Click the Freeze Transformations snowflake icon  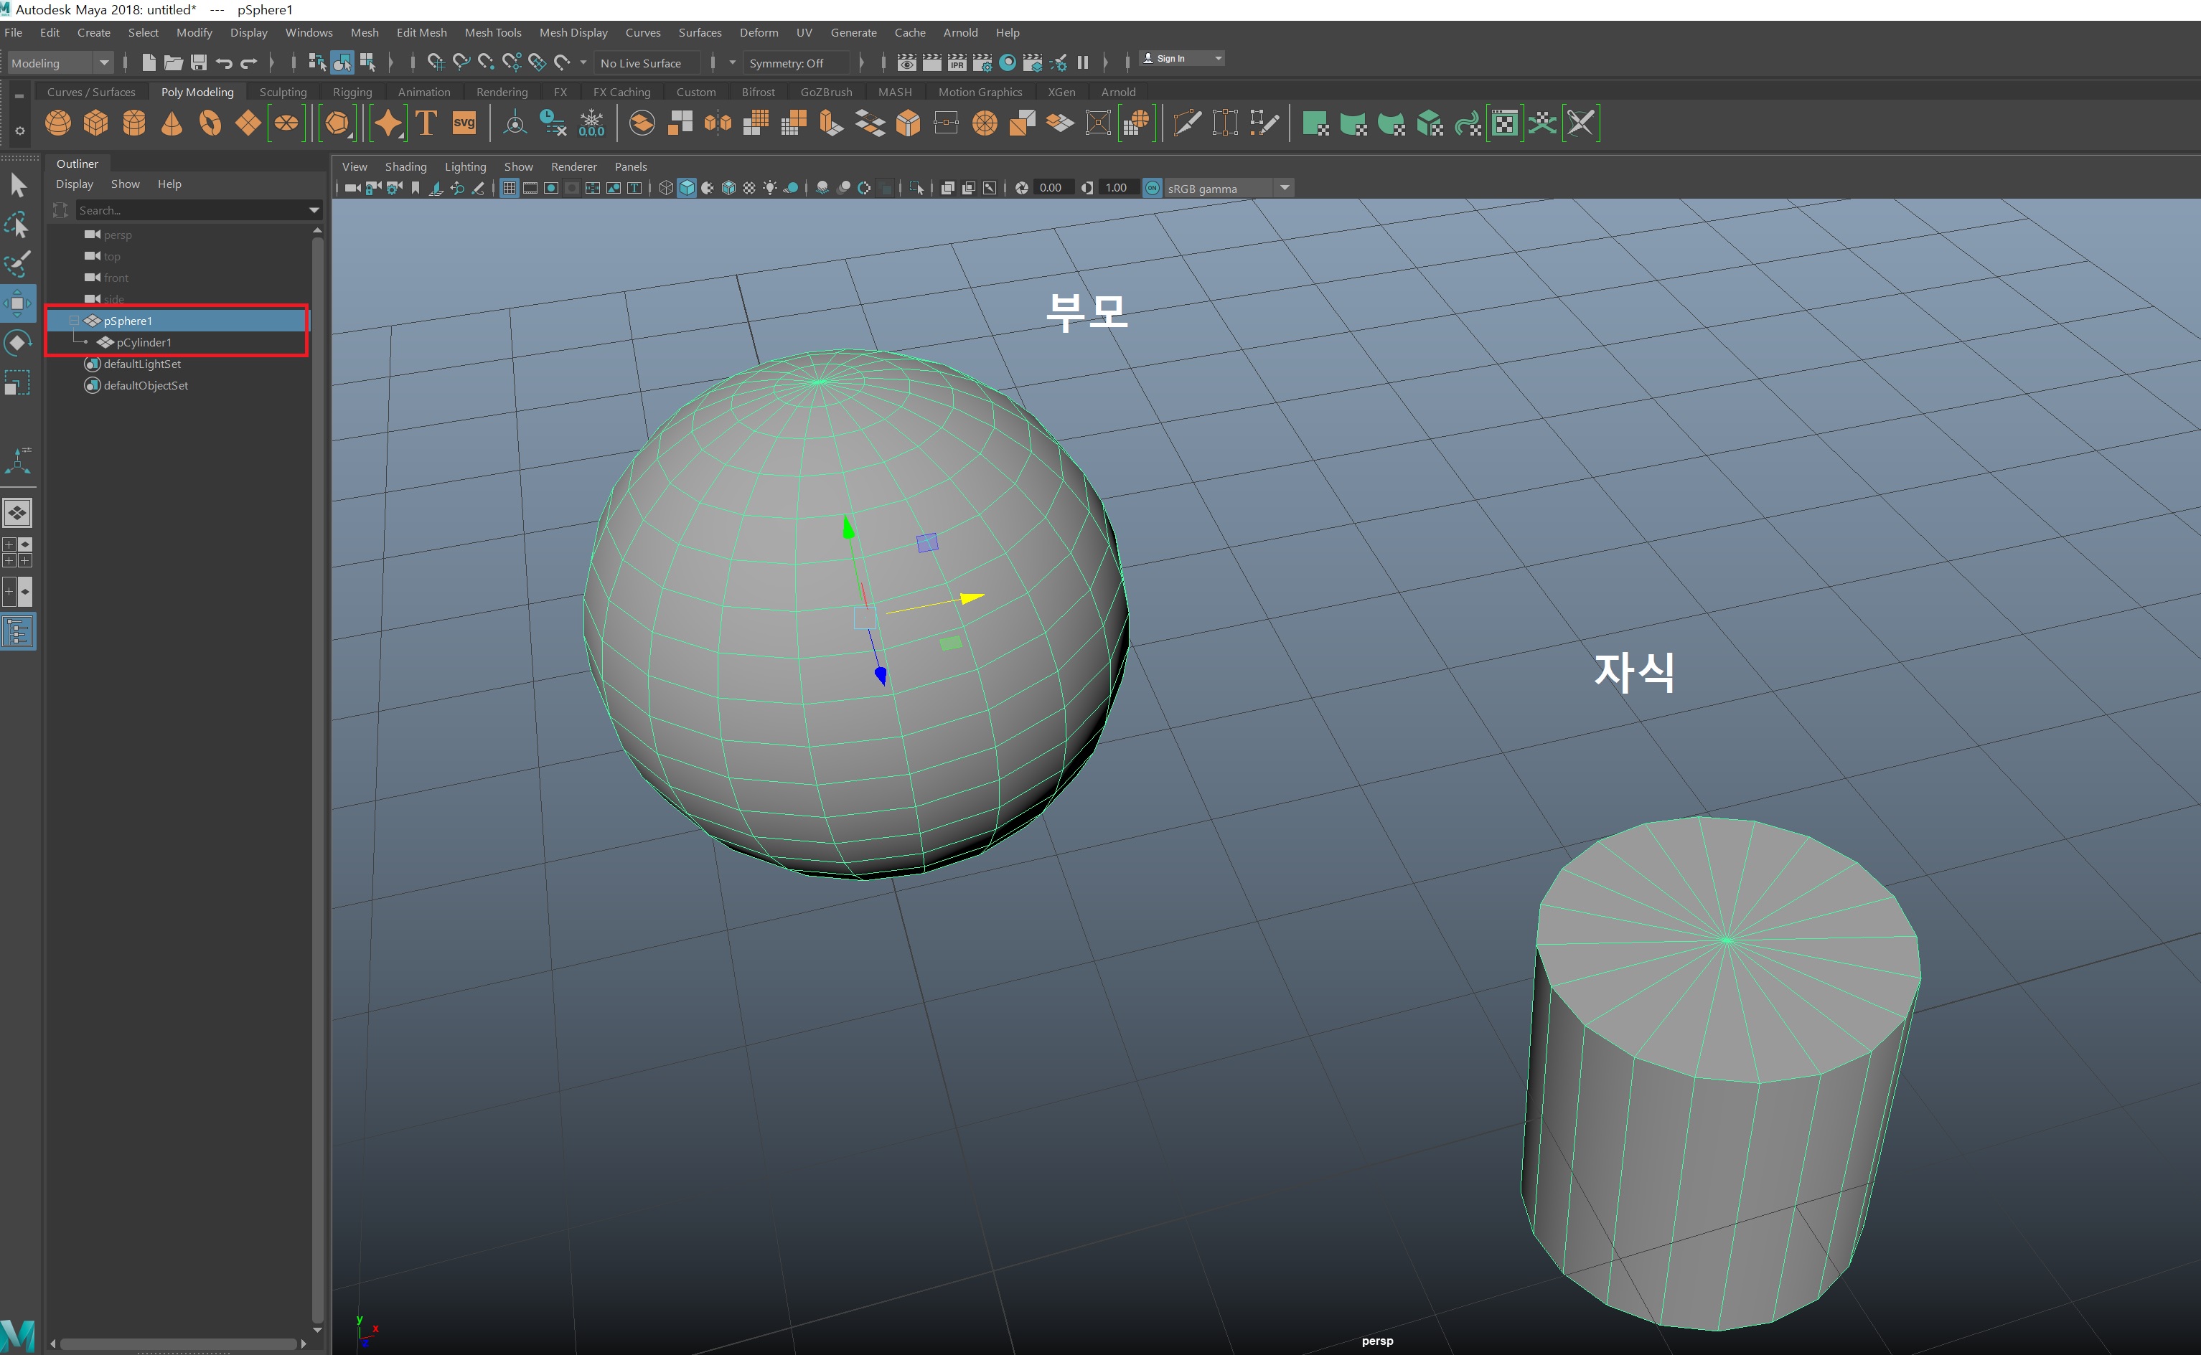592,123
